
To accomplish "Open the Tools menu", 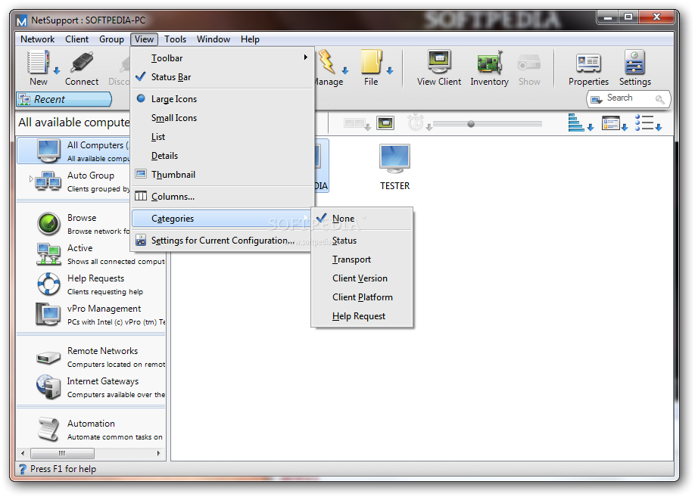I will (175, 39).
